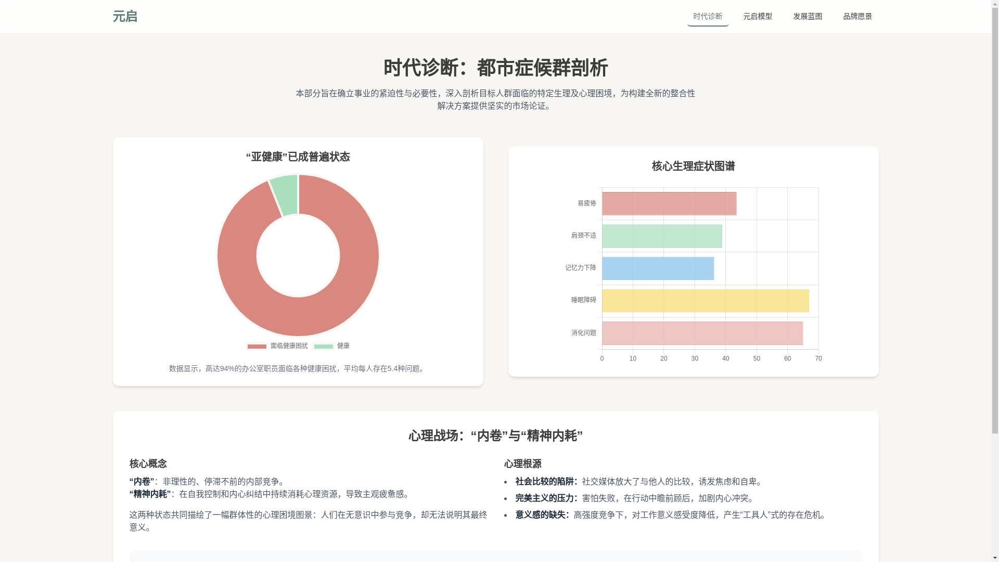Image resolution: width=999 pixels, height=562 pixels.
Task: Click the 睡眠障碍 yellow bar
Action: click(x=706, y=301)
